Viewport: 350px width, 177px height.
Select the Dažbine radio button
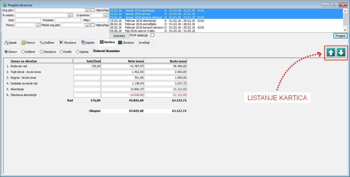23,52
